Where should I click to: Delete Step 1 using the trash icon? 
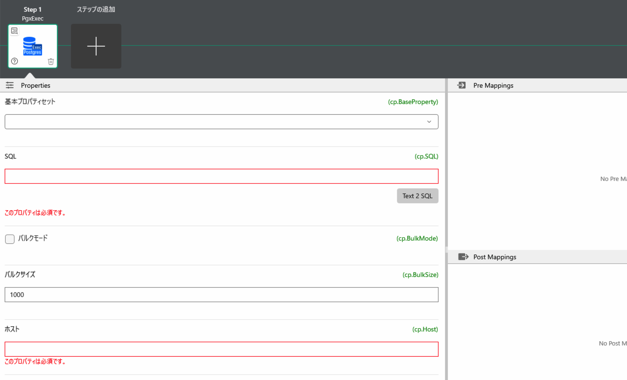(51, 61)
